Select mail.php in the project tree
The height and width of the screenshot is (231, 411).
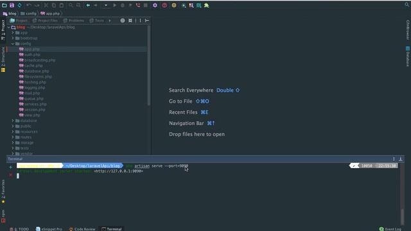pos(29,93)
